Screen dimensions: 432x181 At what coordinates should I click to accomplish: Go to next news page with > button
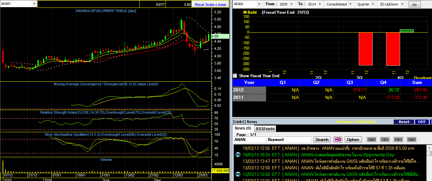tap(398, 140)
